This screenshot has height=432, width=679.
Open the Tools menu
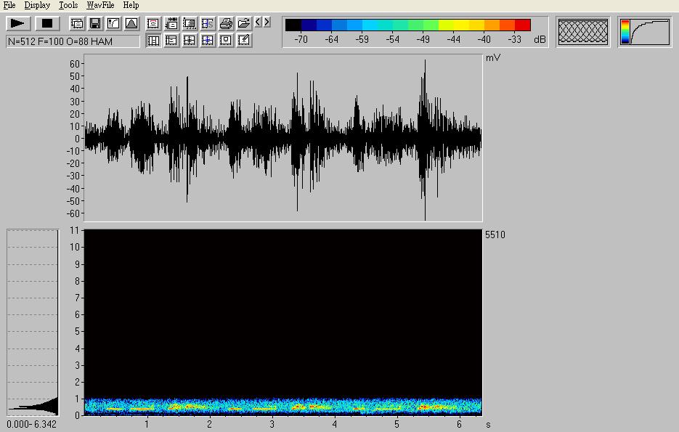pos(68,5)
